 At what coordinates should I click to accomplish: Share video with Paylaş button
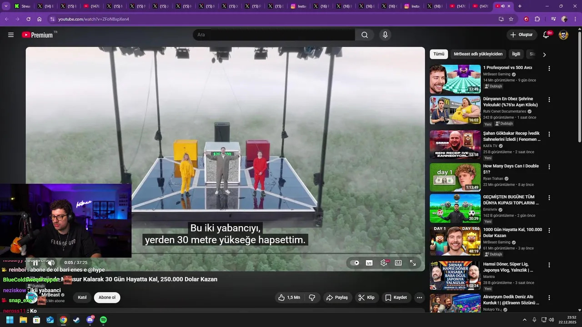(337, 297)
